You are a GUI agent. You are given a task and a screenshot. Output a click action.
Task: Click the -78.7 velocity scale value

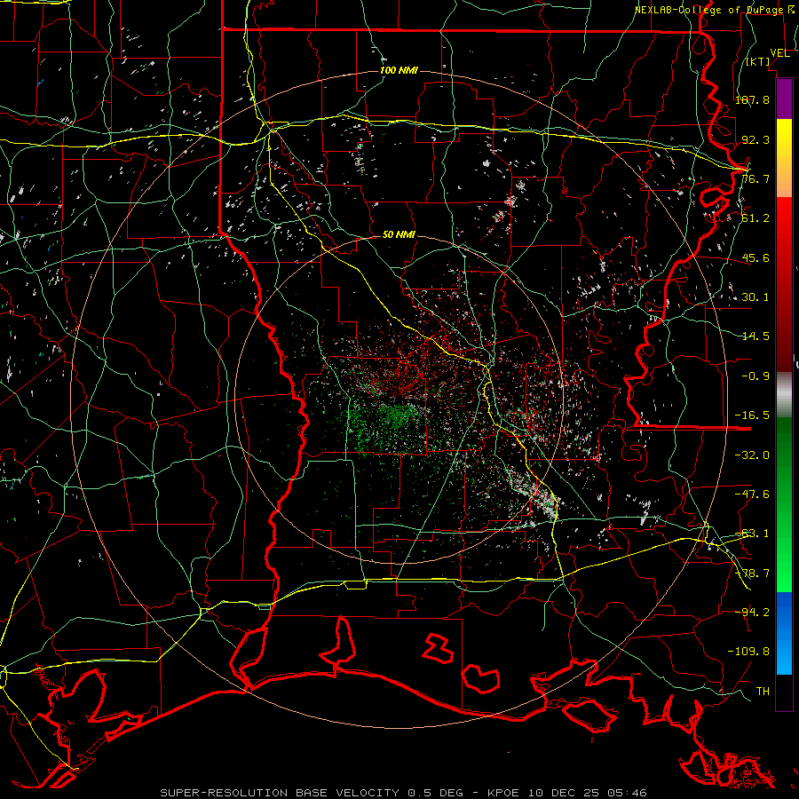pyautogui.click(x=752, y=574)
